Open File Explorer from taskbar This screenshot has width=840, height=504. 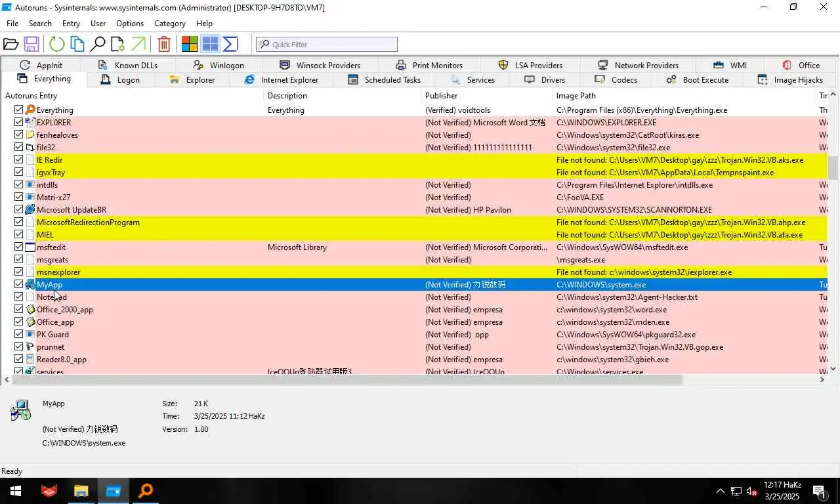pos(81,491)
